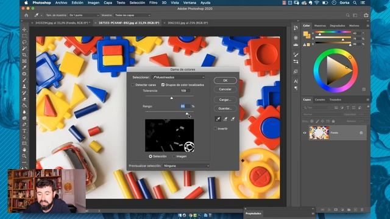Open the Tam. de muestra dropdown

(x=84, y=15)
